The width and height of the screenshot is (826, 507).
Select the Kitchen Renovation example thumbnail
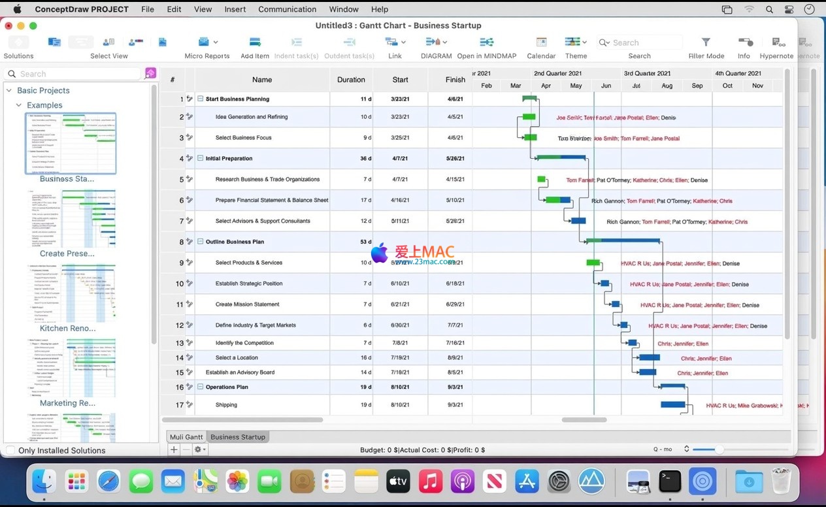tap(71, 294)
